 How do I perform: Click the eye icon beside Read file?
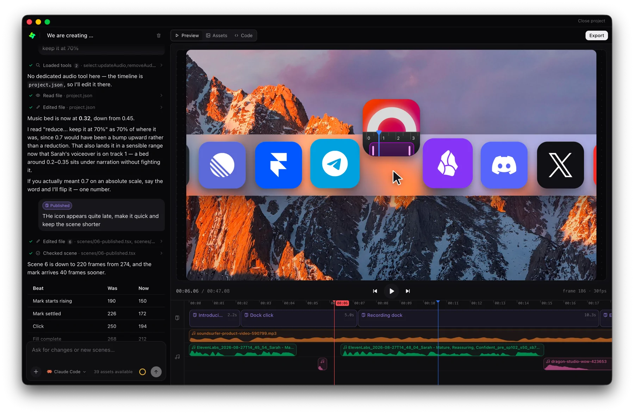point(38,96)
